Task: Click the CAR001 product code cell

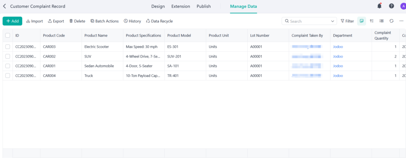Action: click(61, 66)
